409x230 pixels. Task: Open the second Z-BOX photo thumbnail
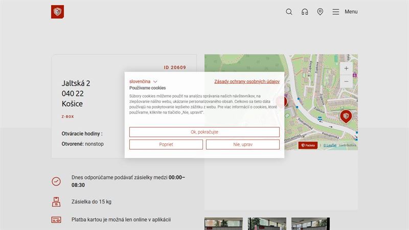point(267,224)
